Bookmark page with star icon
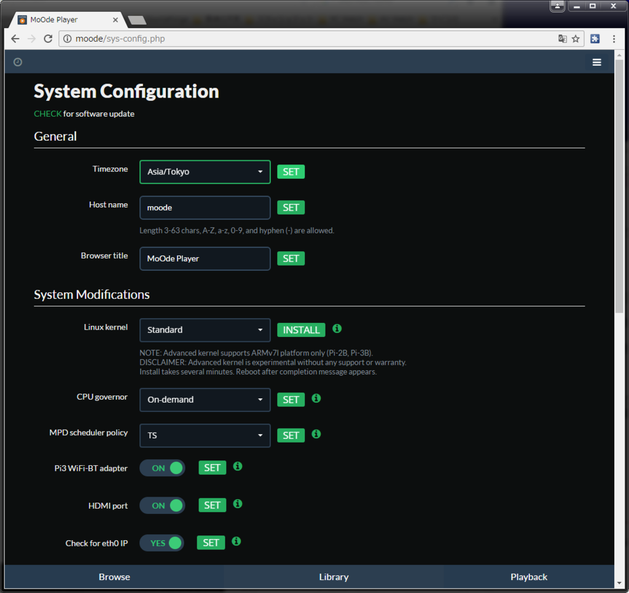 [x=576, y=39]
